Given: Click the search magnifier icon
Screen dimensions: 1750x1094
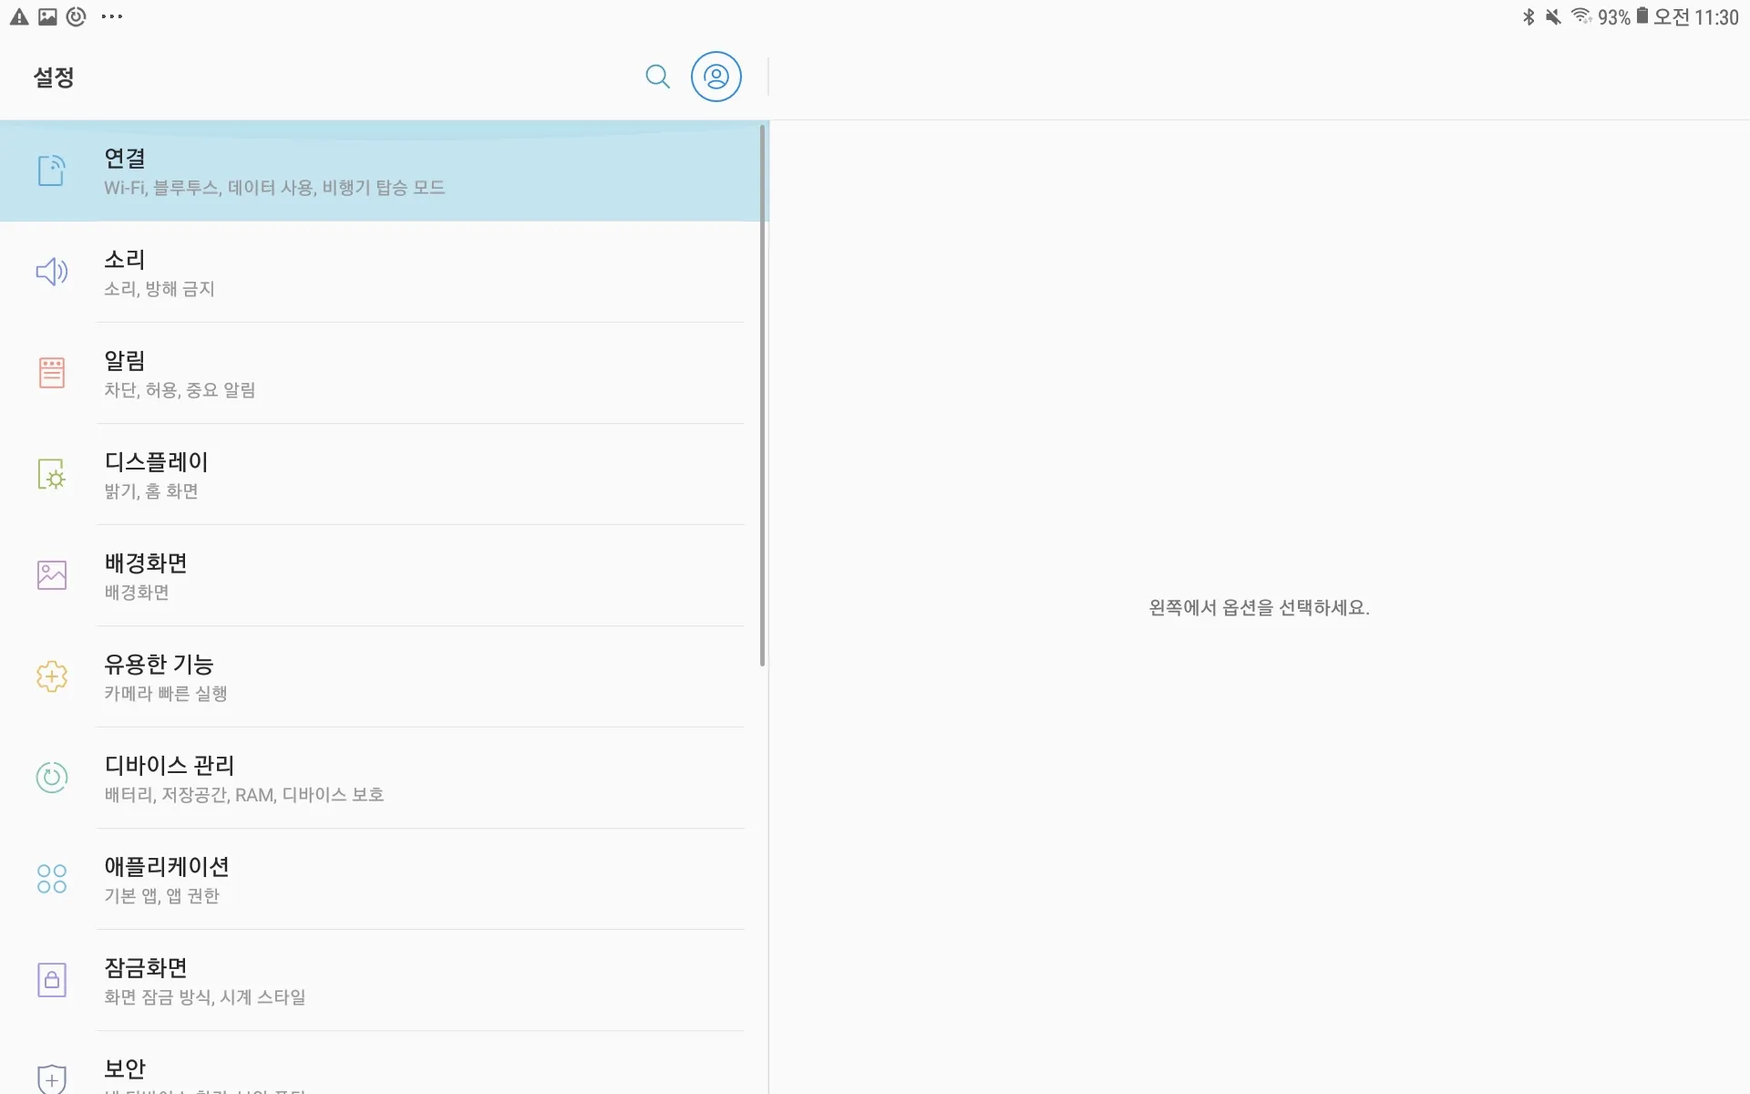Looking at the screenshot, I should pos(657,77).
